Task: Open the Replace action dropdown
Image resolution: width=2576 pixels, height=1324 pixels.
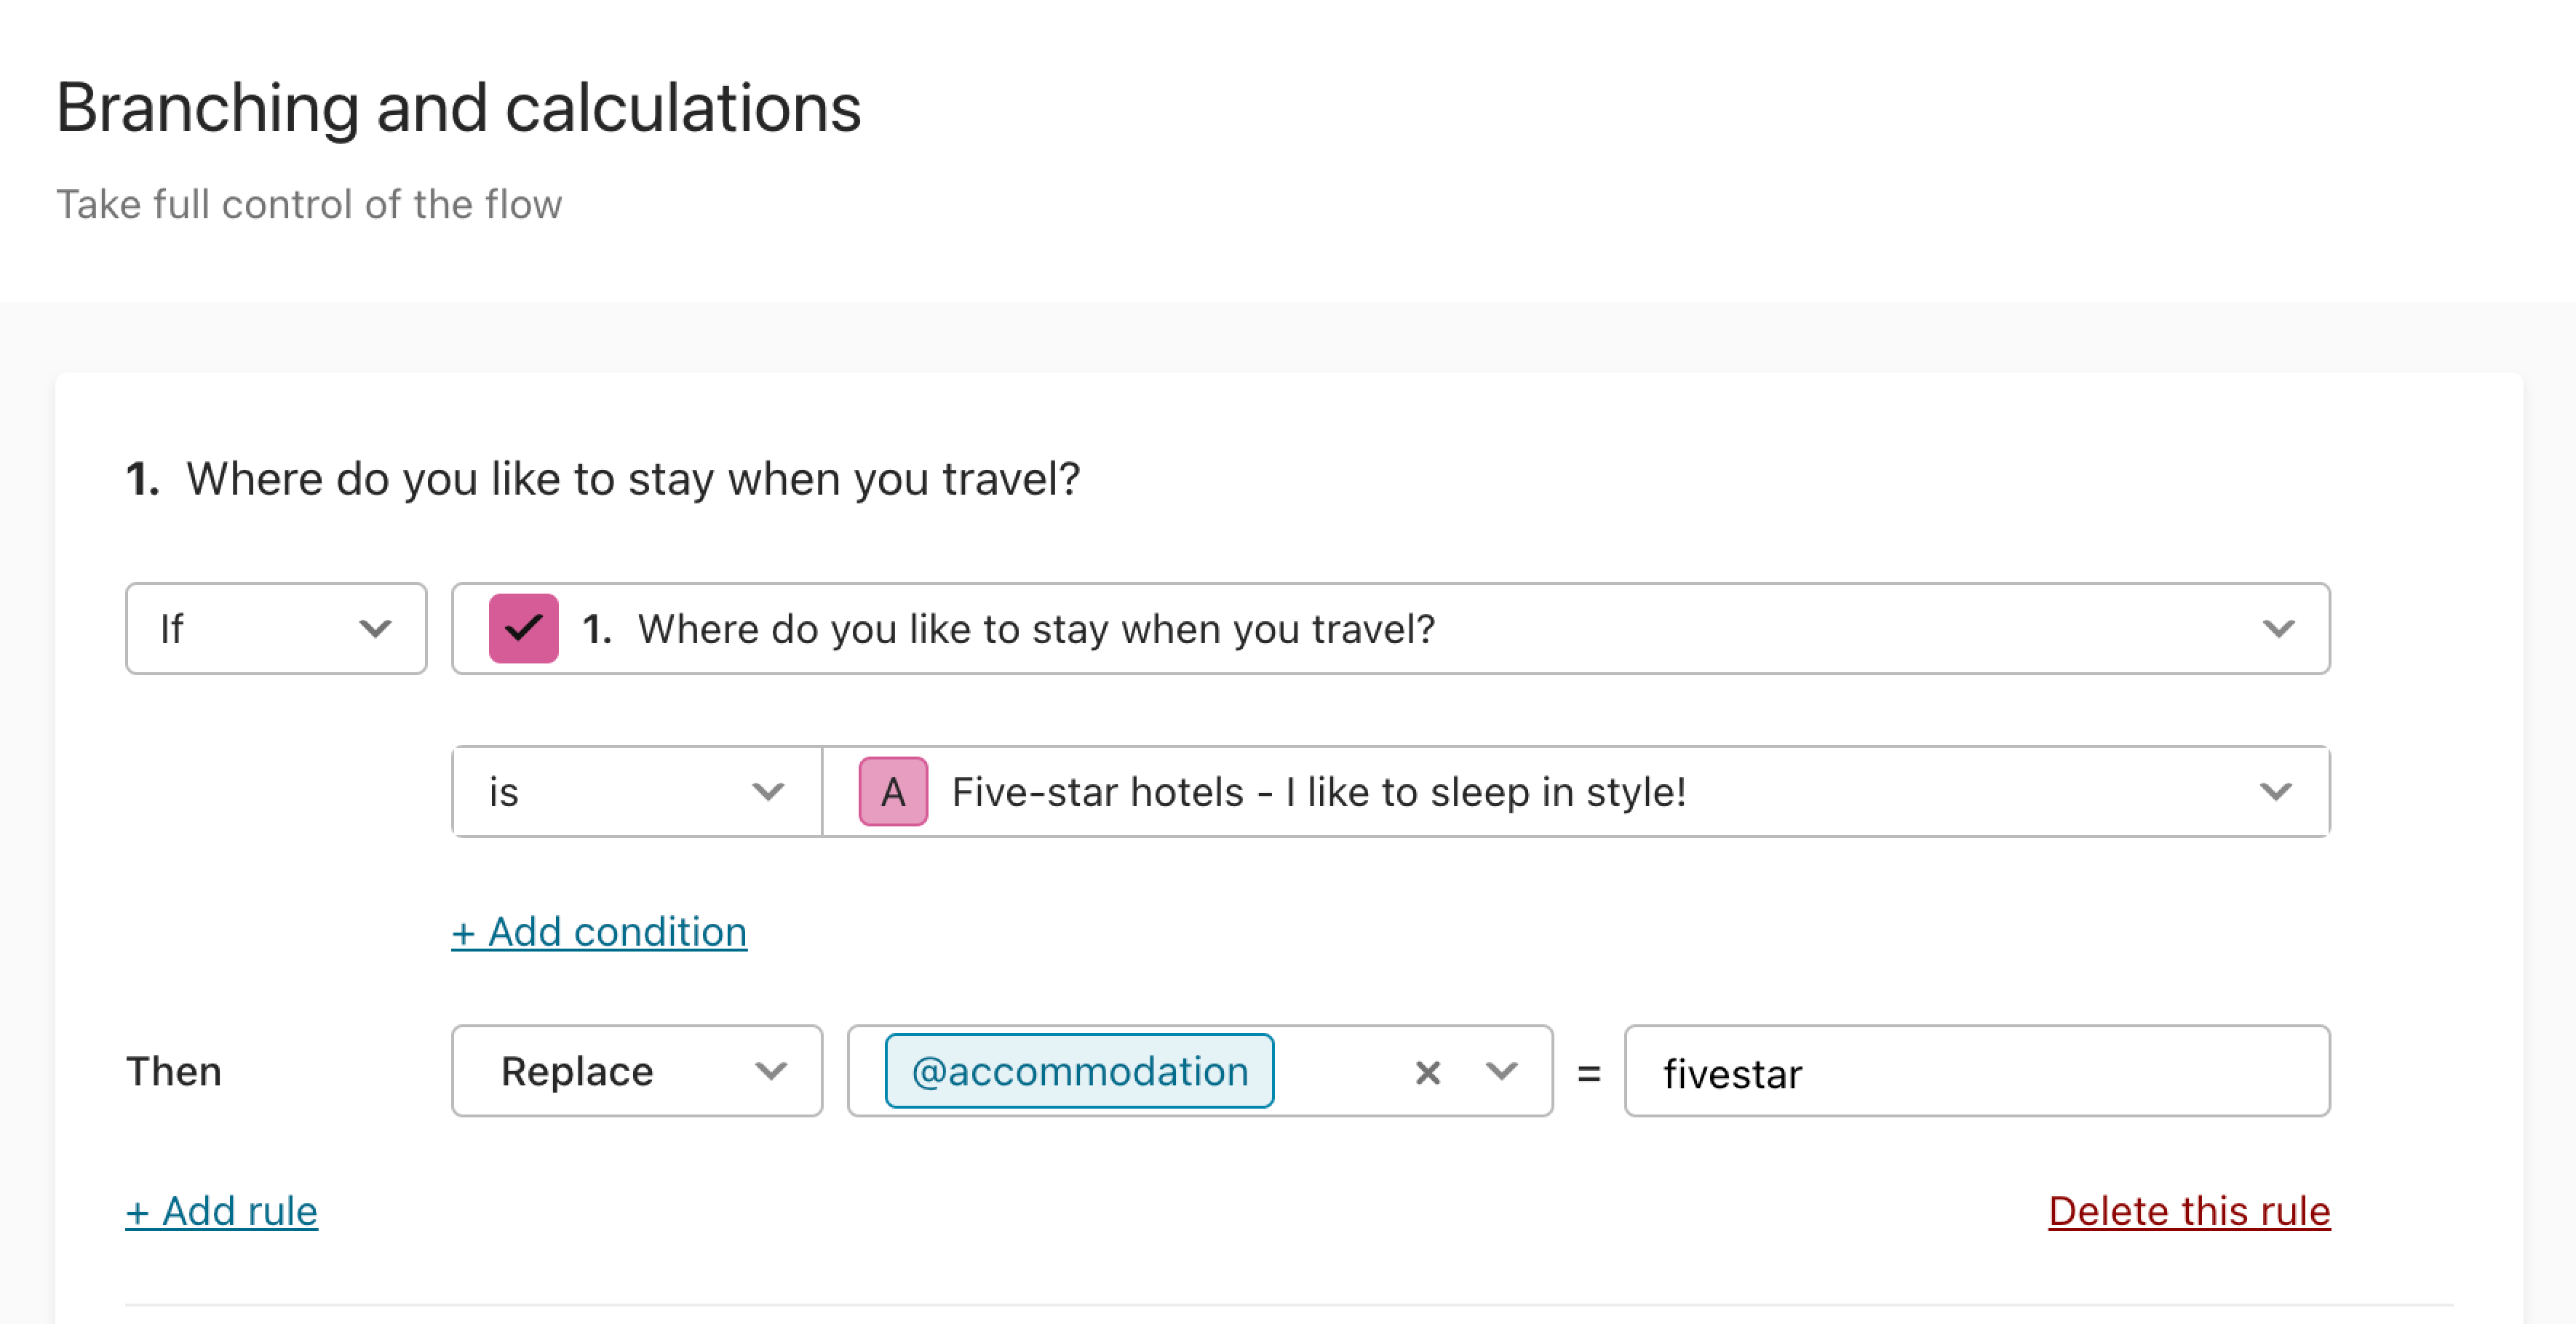Action: 637,1072
